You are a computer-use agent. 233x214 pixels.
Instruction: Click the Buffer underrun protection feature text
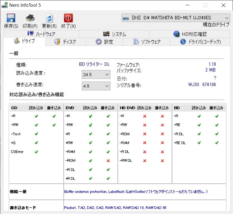click(85, 192)
